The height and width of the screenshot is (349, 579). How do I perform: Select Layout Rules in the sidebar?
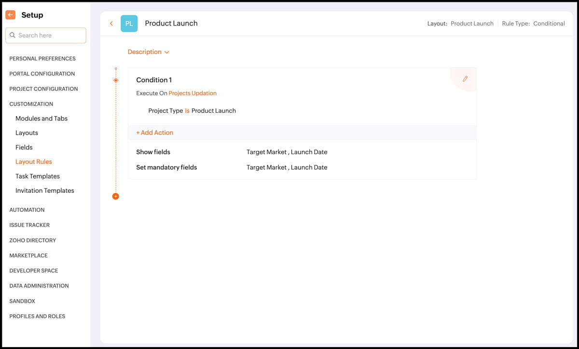click(x=34, y=162)
